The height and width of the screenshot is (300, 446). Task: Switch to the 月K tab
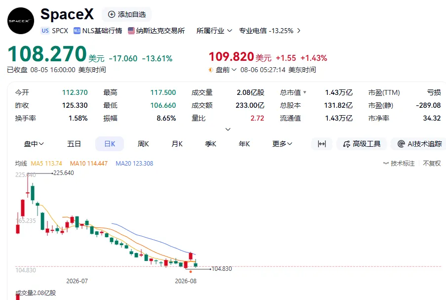177,144
